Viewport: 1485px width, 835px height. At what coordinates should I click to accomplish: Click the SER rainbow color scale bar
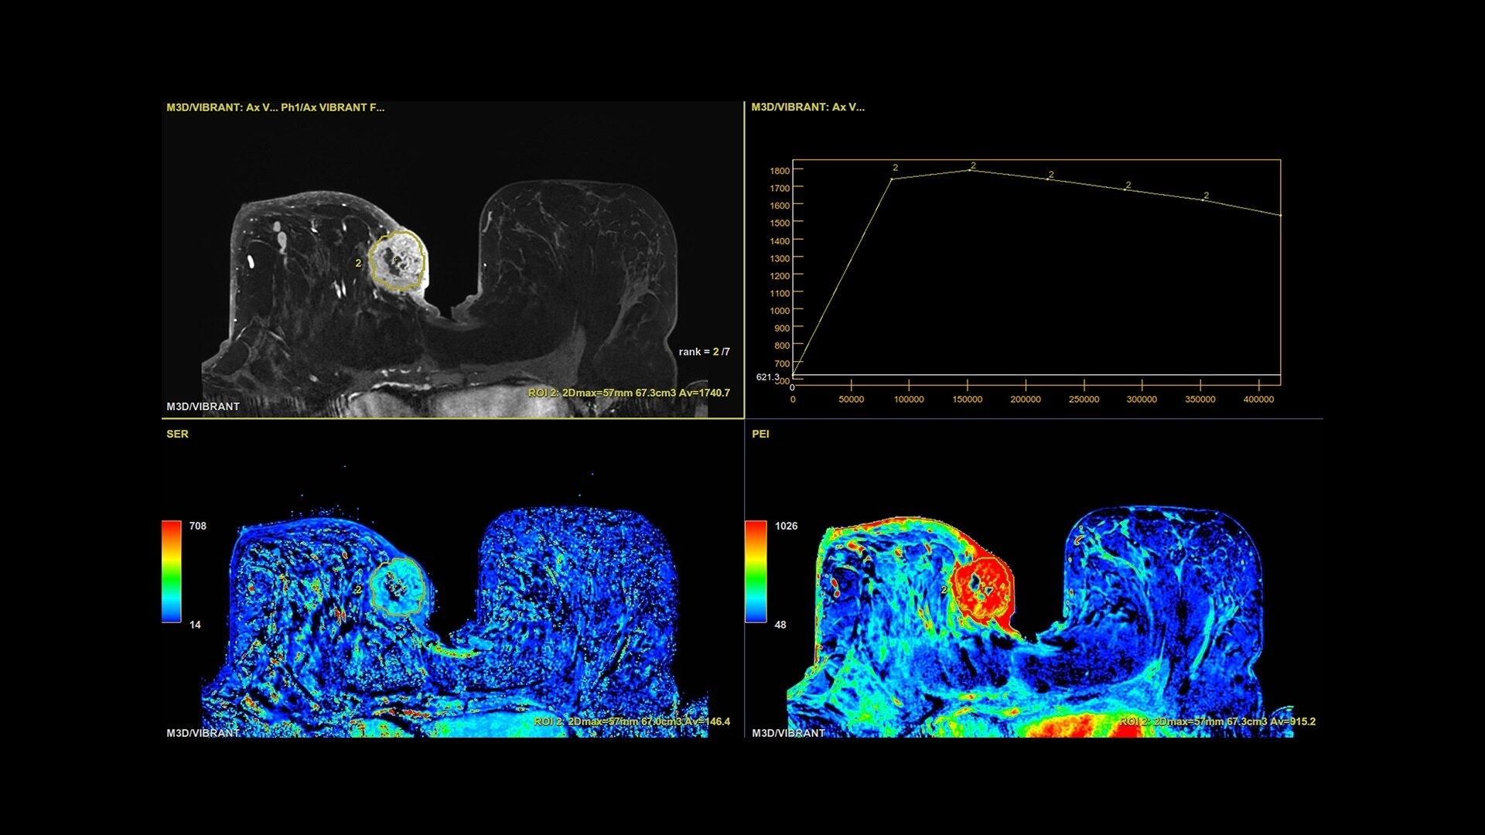point(171,571)
